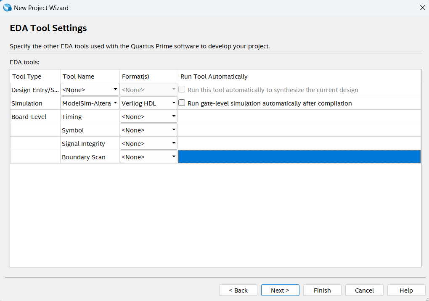Viewport: 429px width, 301px height.
Task: Click the Quartus Prime app icon in title bar
Action: [x=8, y=8]
